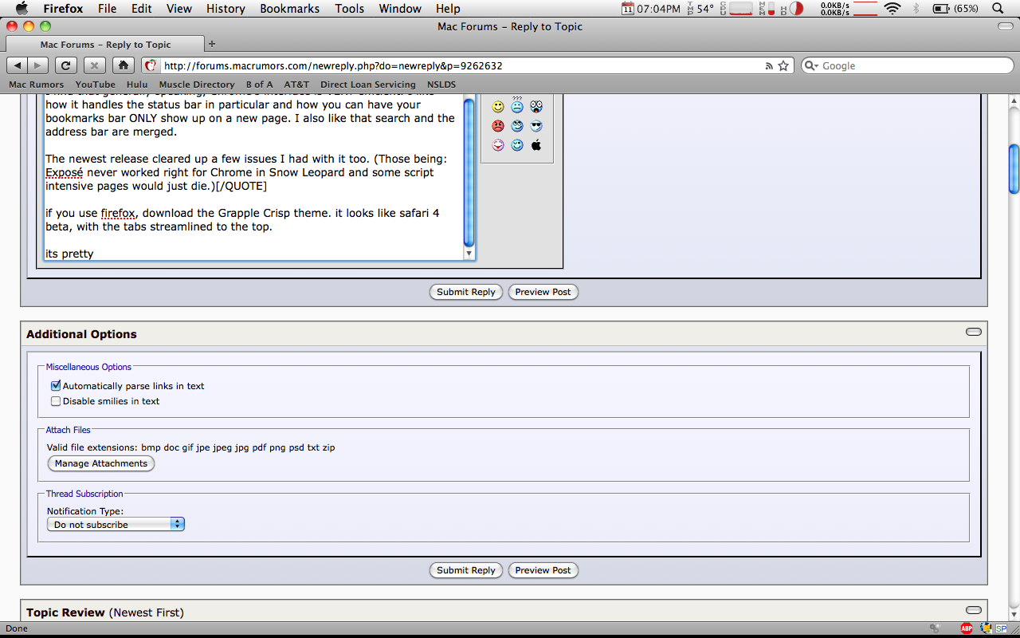This screenshot has height=638, width=1020.
Task: Open the search engine selector dropdown
Action: pyautogui.click(x=812, y=66)
